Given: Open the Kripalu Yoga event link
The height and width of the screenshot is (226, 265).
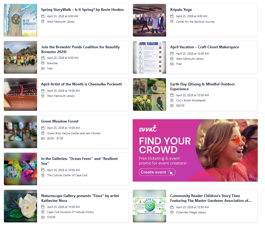Looking at the screenshot, I should coord(181,10).
